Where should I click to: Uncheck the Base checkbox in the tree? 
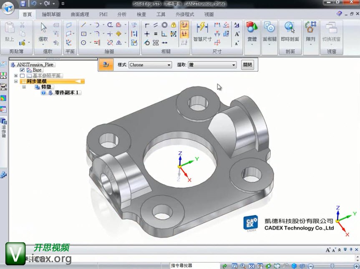tap(23, 70)
